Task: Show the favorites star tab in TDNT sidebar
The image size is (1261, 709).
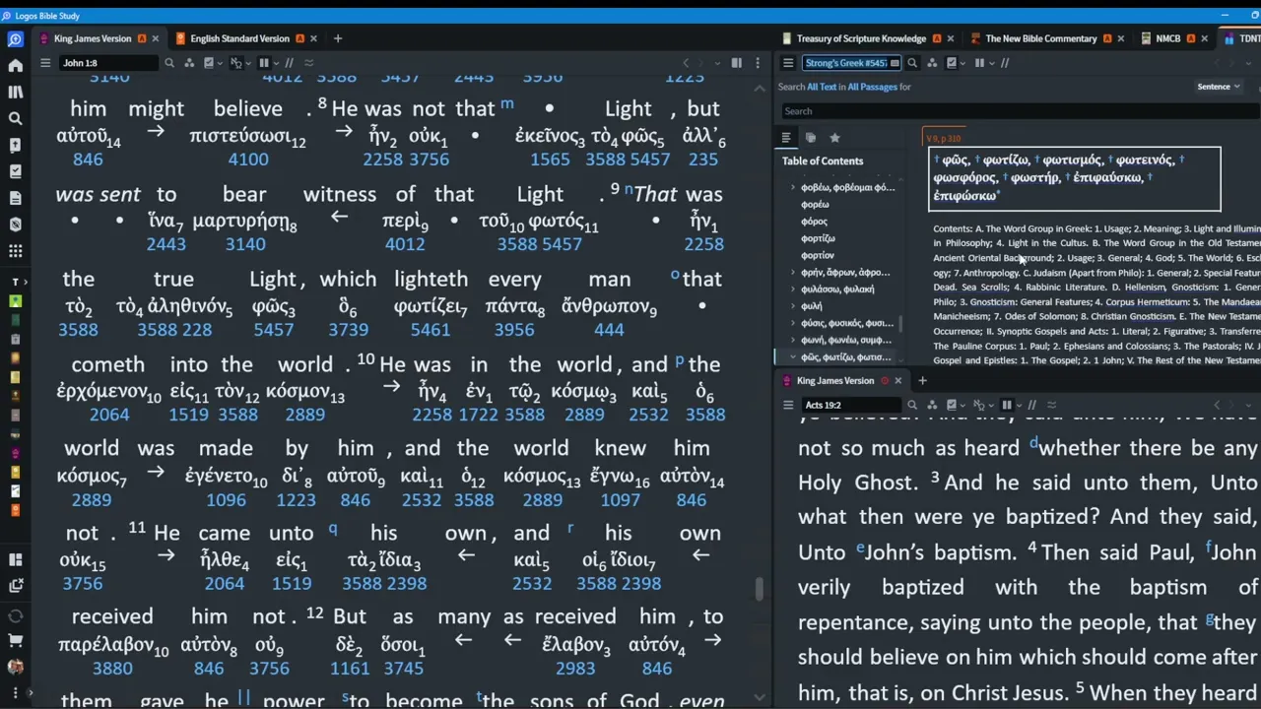Action: (834, 138)
